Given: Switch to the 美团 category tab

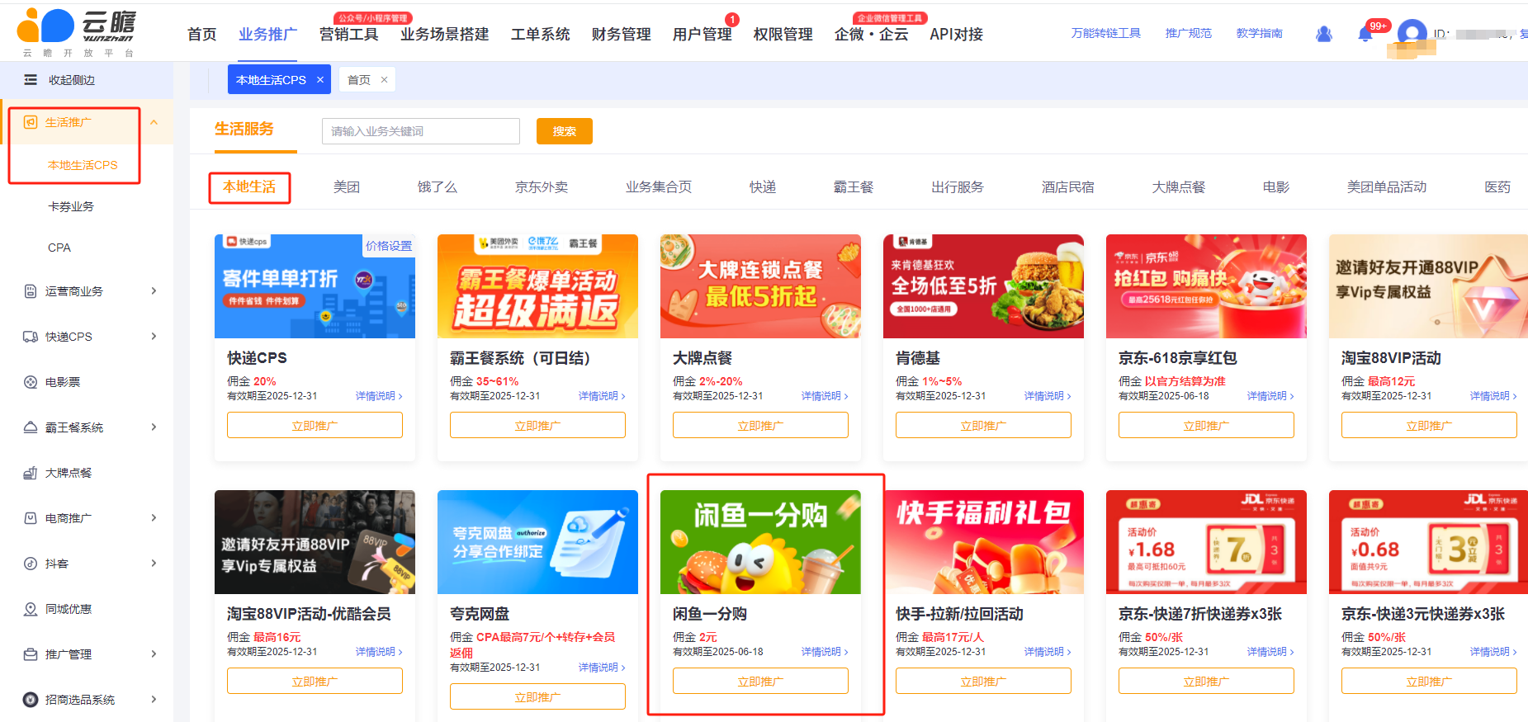Looking at the screenshot, I should 347,187.
